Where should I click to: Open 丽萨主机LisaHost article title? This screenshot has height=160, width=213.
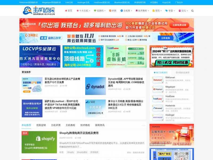62,105
